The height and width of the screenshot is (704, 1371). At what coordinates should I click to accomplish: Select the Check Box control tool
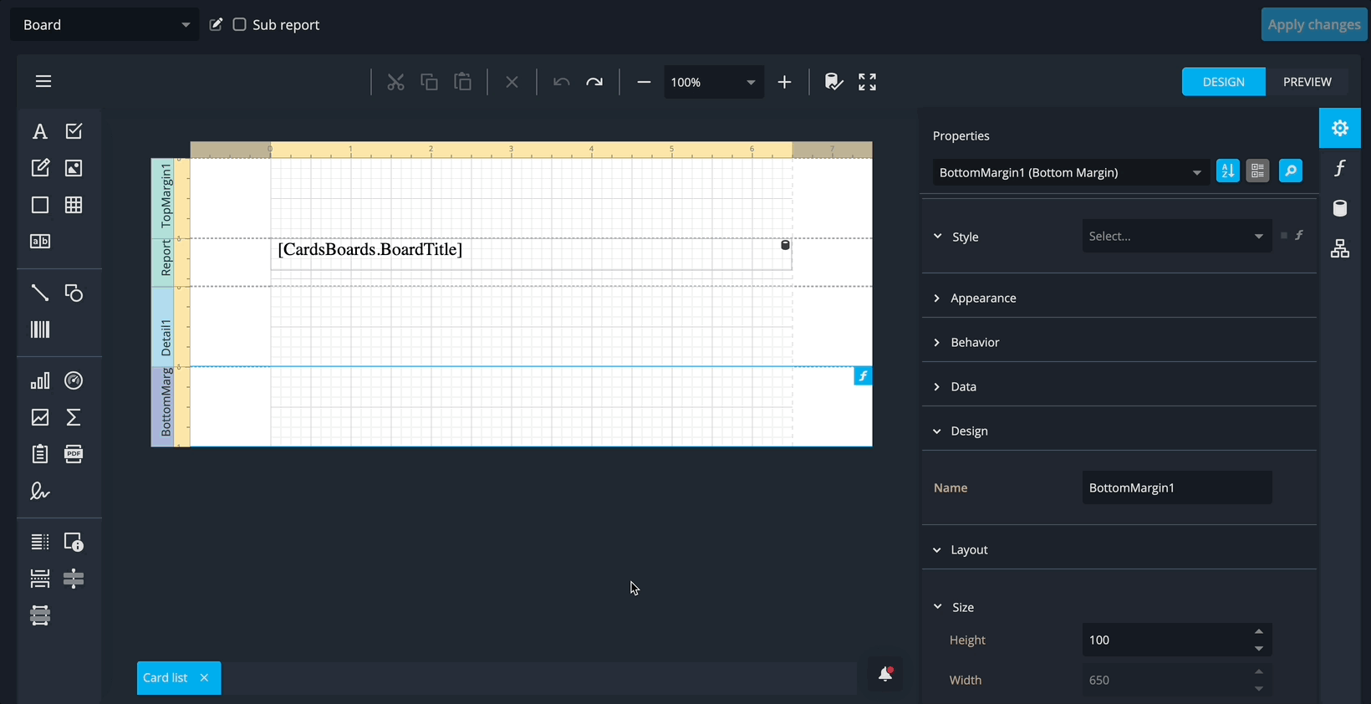tap(74, 131)
